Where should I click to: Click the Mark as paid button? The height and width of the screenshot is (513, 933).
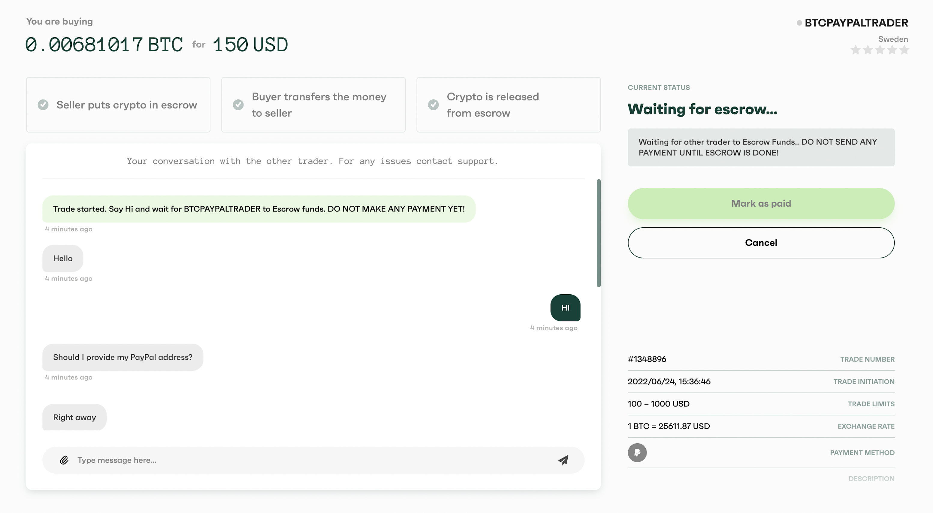pos(761,203)
